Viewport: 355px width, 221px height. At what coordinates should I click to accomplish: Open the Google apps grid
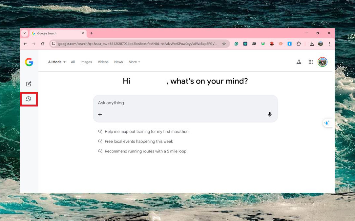310,62
